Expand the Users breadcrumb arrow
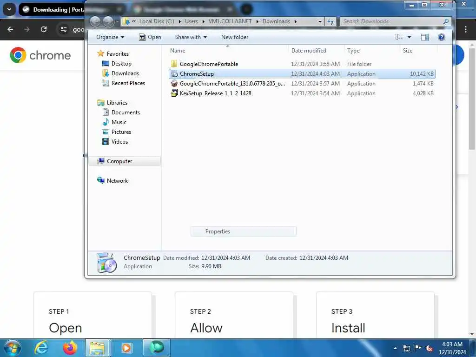The width and height of the screenshot is (476, 357). pyautogui.click(x=204, y=21)
